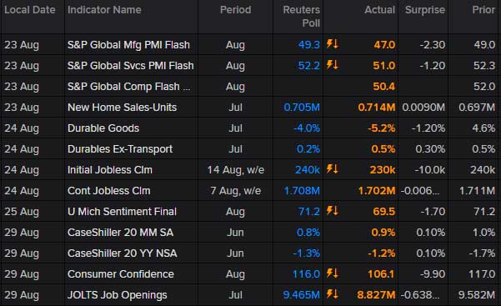The width and height of the screenshot is (501, 306).
Task: Sort by Indicator Name column header
Action: pyautogui.click(x=104, y=10)
